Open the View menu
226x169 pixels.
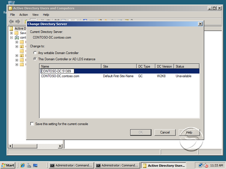[x=35, y=15]
